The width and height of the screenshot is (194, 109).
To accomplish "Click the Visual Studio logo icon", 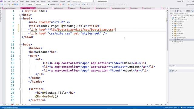I will (1, 1).
